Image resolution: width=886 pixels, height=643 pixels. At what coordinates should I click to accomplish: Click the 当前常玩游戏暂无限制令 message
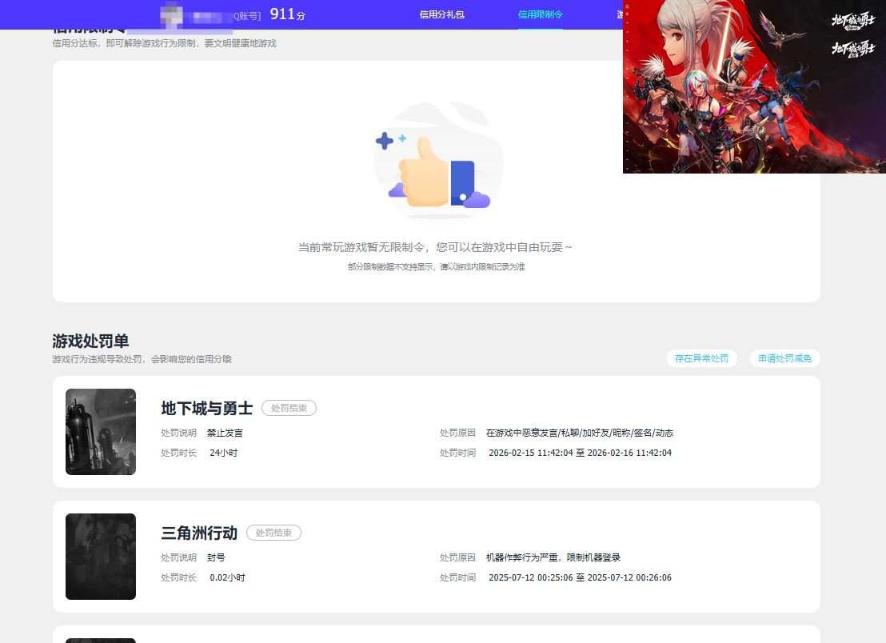point(435,247)
